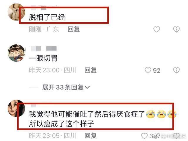Reply to the 一眼切胃 comment

90,70
